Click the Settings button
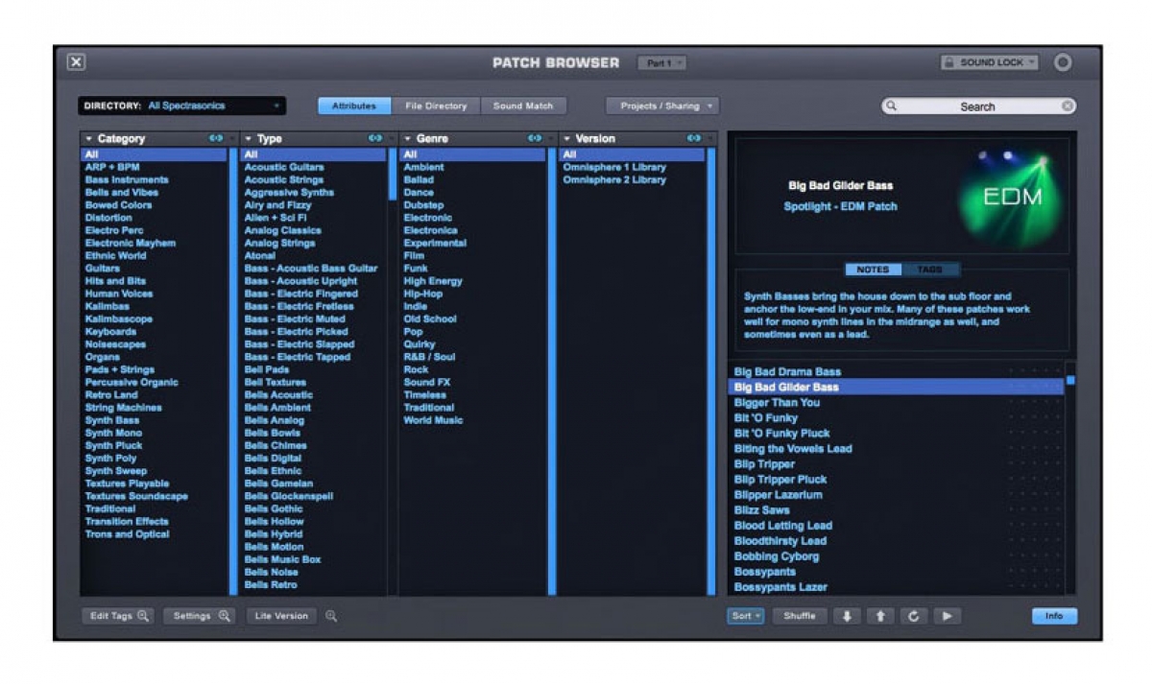Screen dimensions: 1152x684 [x=200, y=616]
